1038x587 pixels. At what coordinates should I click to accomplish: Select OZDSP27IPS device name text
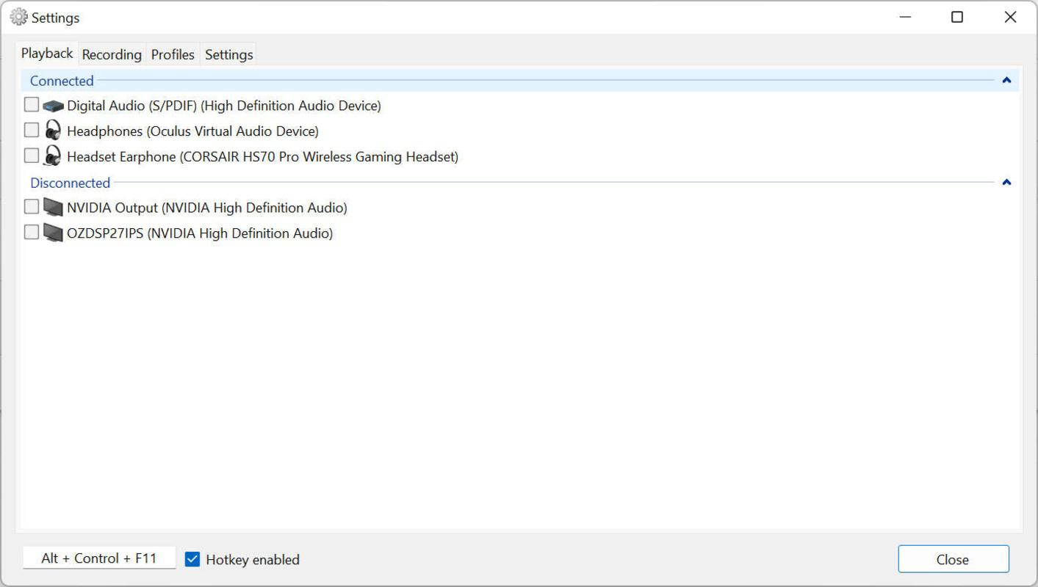(200, 234)
